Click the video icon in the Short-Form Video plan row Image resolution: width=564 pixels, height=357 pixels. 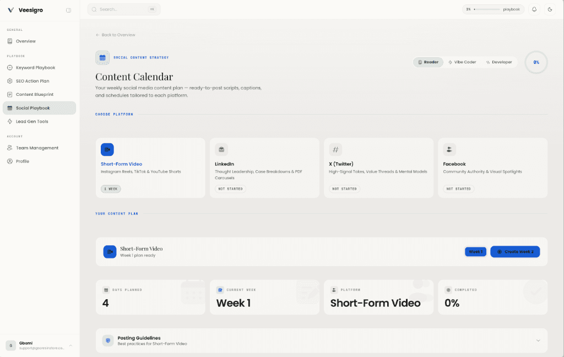click(110, 252)
